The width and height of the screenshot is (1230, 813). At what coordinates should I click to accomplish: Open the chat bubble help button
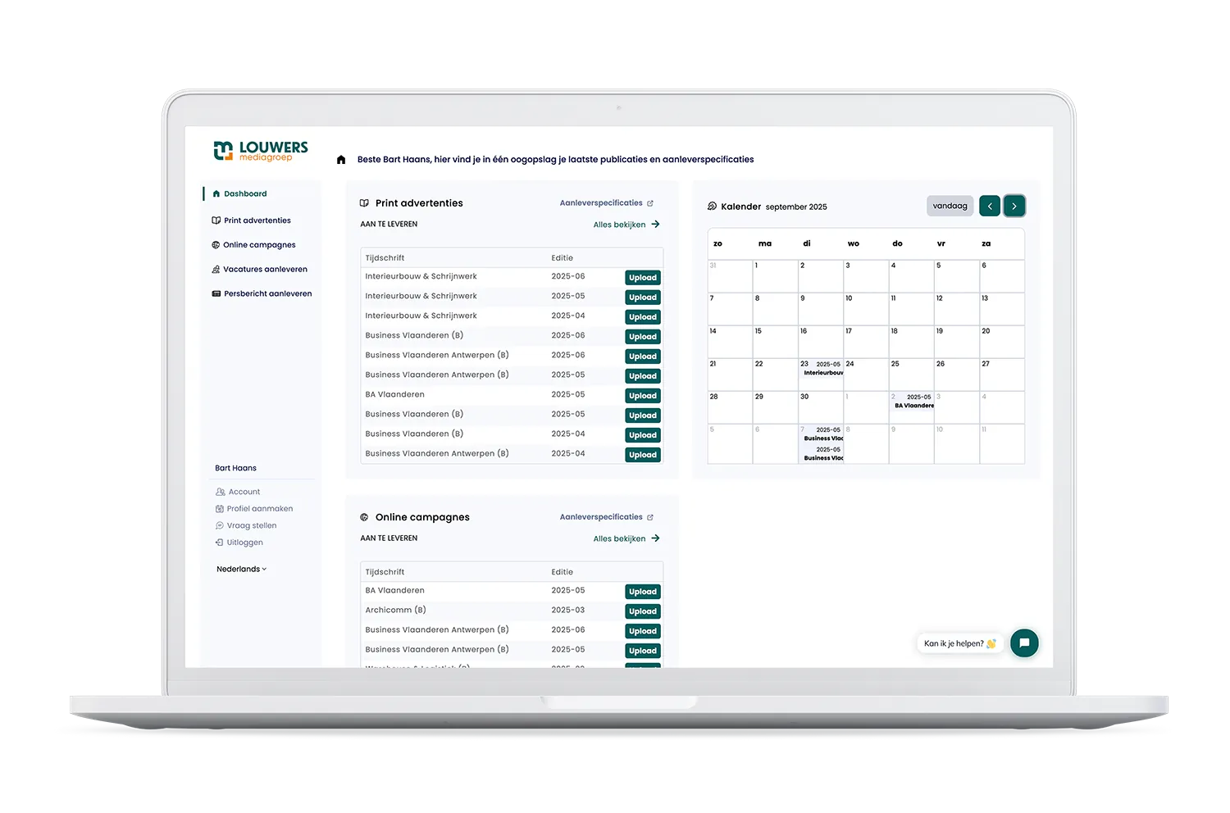pos(1024,643)
